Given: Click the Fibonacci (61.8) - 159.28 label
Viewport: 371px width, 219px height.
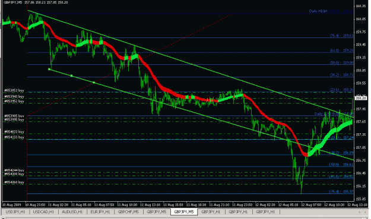Looking at the screenshot, I should point(342,51).
